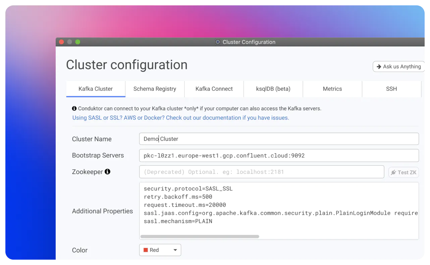The height and width of the screenshot is (265, 430).
Task: Switch to the Metrics tab
Action: click(332, 89)
